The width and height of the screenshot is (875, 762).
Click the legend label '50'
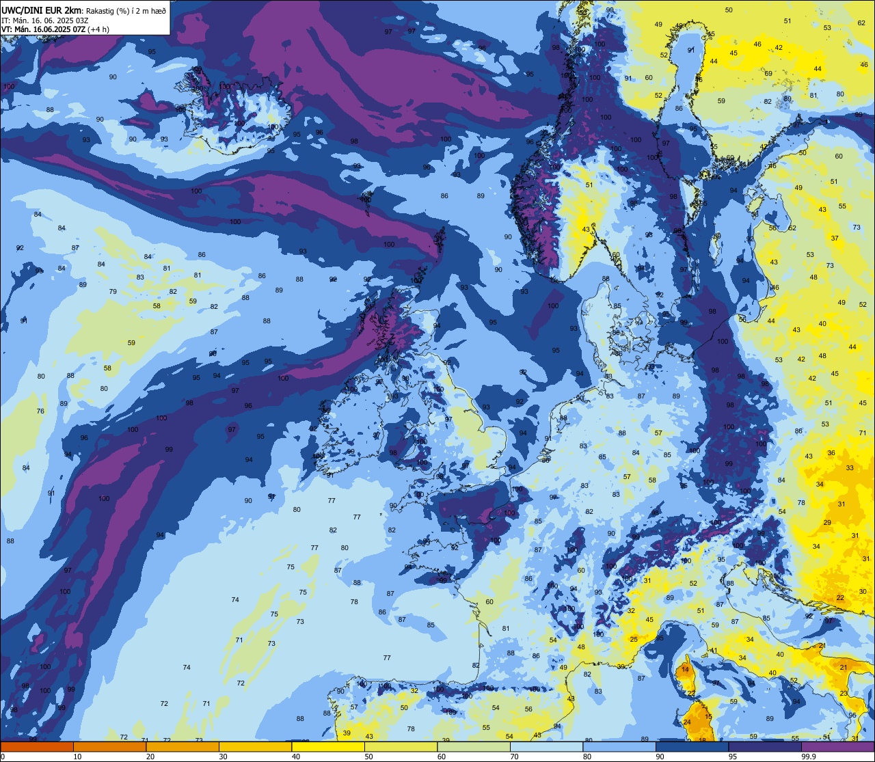pos(368,757)
